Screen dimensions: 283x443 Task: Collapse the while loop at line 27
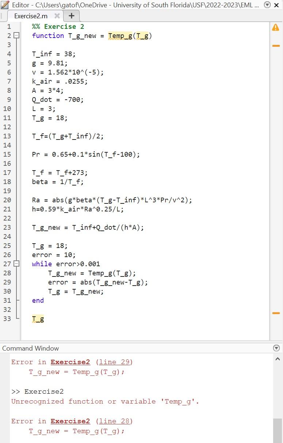16,264
